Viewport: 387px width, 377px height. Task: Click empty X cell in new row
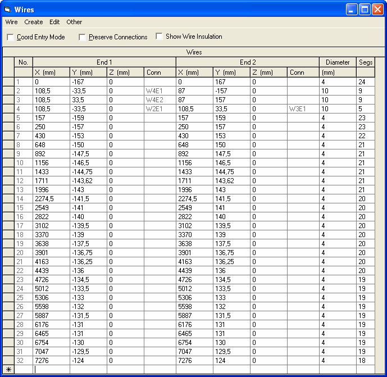(x=51, y=370)
